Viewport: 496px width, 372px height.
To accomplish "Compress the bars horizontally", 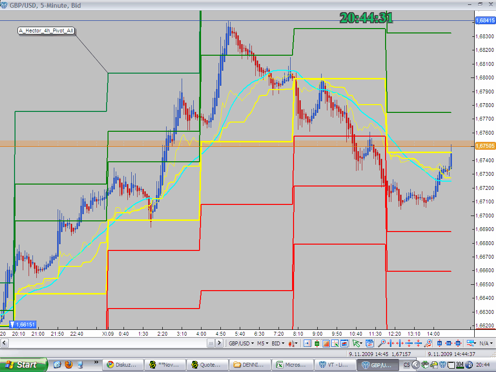I will click(x=391, y=343).
